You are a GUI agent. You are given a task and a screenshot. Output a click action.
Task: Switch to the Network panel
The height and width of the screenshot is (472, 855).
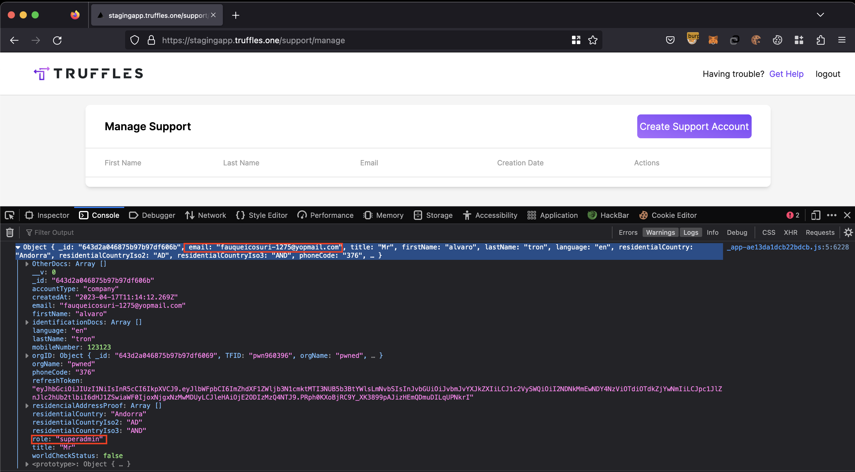click(x=211, y=215)
